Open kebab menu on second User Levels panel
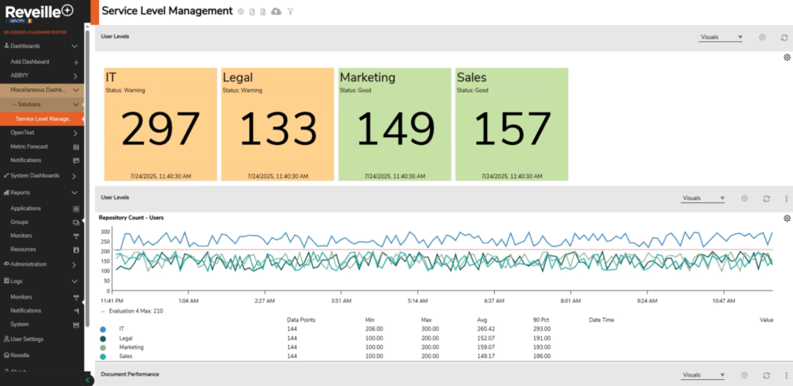 tap(787, 198)
